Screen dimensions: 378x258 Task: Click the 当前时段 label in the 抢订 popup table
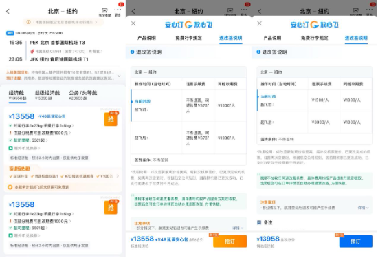(x=143, y=101)
